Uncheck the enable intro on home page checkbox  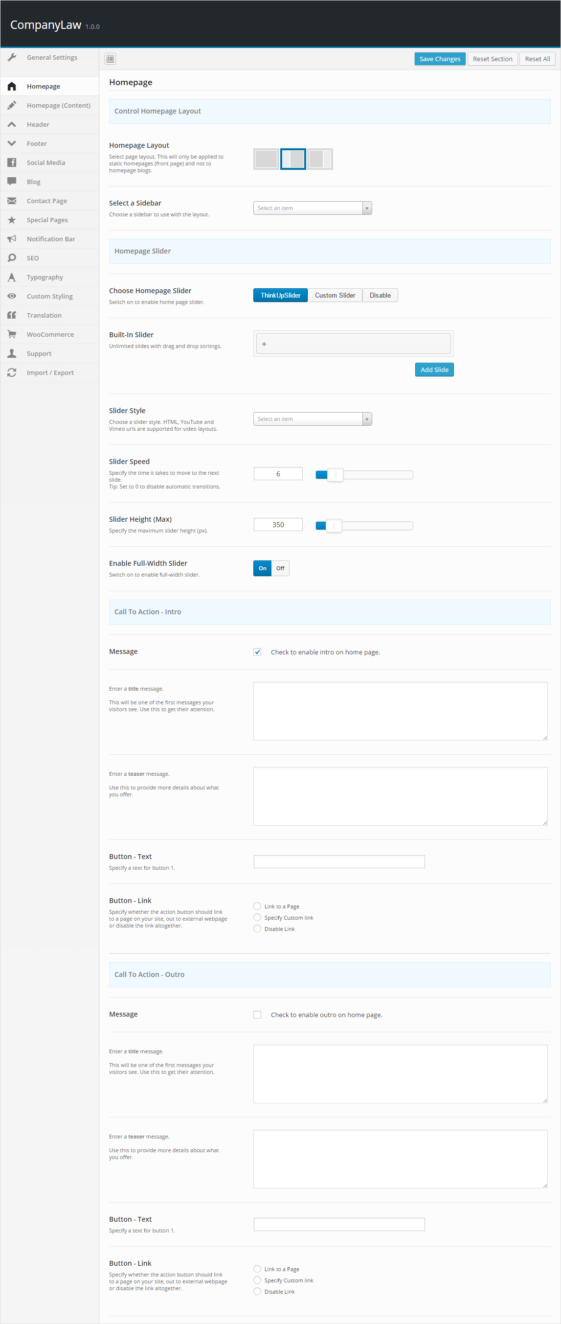[257, 651]
